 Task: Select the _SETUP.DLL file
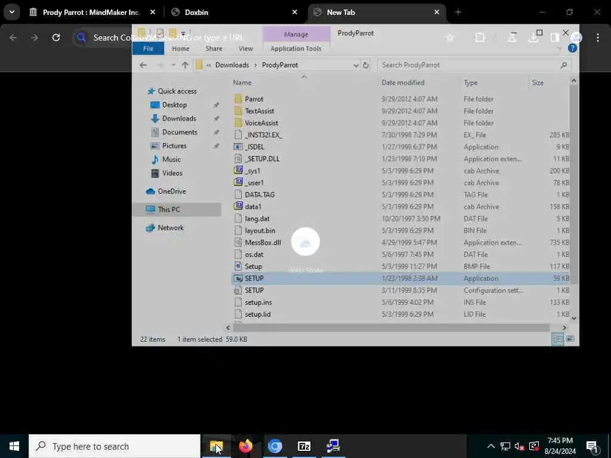click(x=262, y=159)
